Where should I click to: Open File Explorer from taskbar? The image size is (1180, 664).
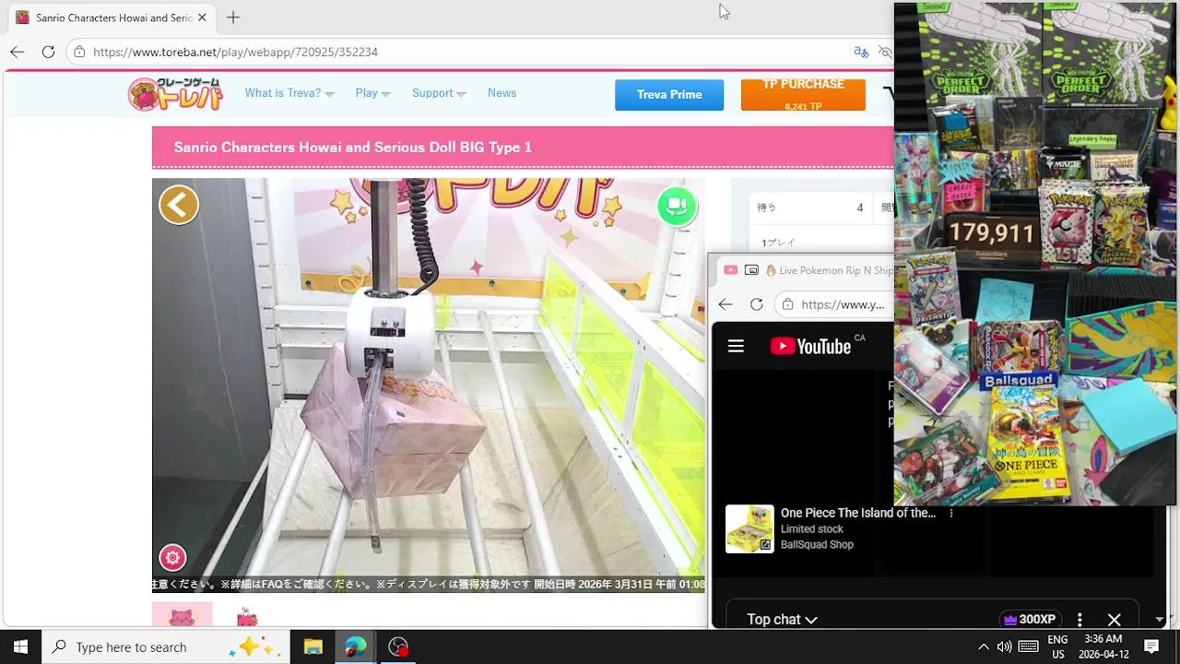(313, 646)
